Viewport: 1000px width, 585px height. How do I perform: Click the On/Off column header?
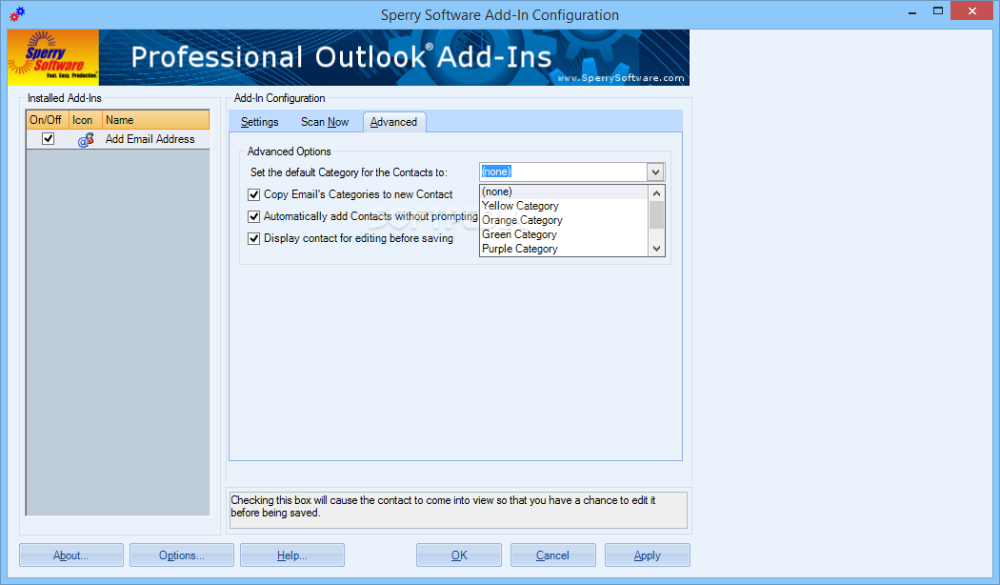click(x=47, y=120)
